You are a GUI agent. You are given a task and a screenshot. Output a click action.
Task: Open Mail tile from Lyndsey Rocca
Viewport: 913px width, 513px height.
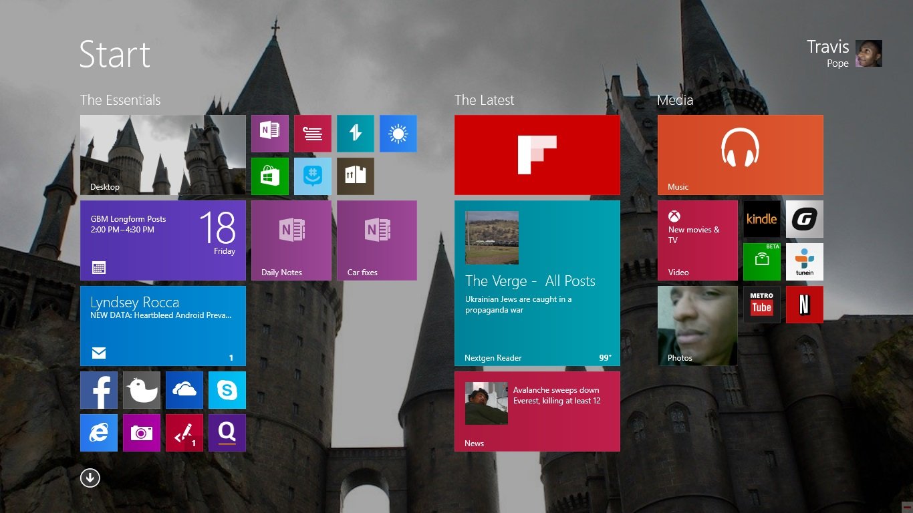pyautogui.click(x=163, y=326)
